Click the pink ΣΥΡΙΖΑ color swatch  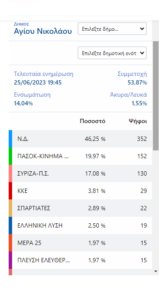[x=10, y=173]
